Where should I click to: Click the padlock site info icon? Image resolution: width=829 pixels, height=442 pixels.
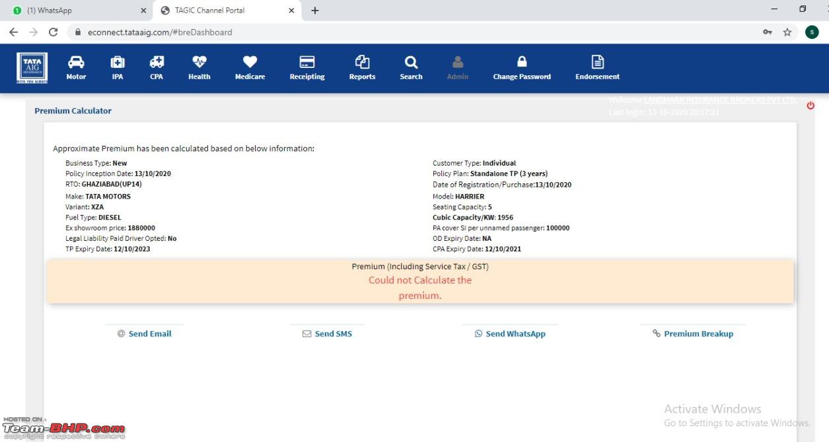pyautogui.click(x=79, y=32)
